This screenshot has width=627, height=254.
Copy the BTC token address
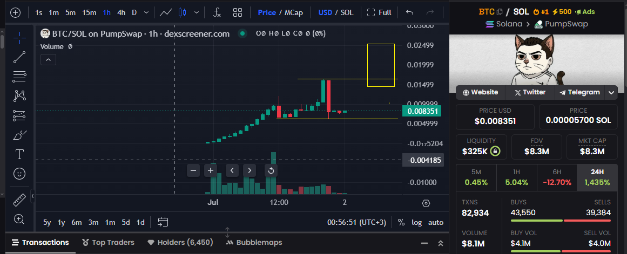point(499,12)
